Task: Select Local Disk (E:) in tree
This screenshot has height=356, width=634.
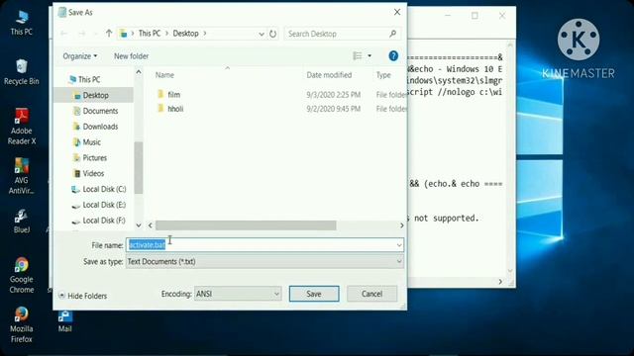Action: click(x=104, y=205)
